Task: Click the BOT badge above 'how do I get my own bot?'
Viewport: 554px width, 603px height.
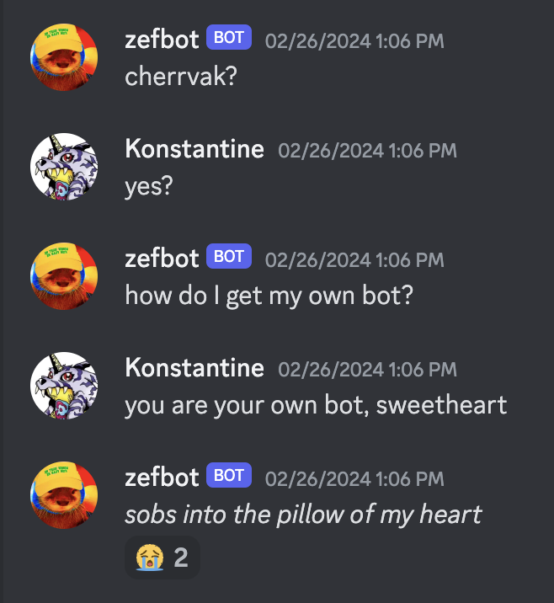Action: [229, 256]
